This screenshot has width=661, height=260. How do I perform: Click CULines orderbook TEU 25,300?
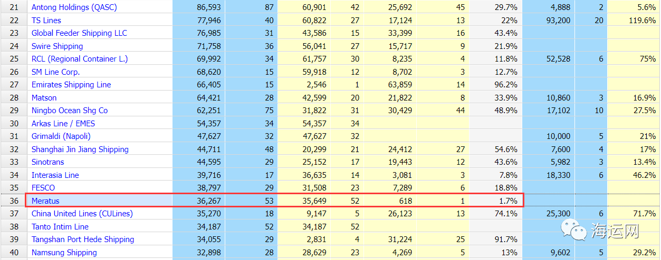coord(558,214)
